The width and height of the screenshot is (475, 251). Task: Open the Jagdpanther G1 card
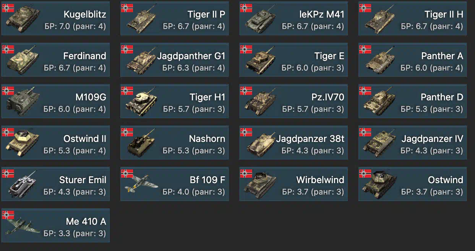point(175,60)
